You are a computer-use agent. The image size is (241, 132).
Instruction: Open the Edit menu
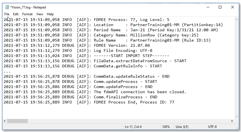pyautogui.click(x=16, y=14)
